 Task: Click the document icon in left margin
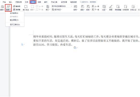[x=22, y=44]
